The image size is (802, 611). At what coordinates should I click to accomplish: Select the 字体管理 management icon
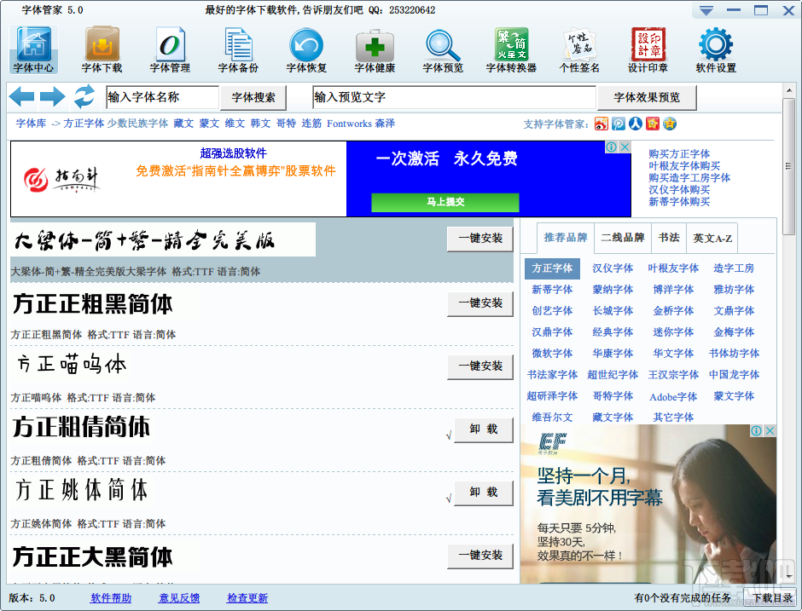coord(169,43)
